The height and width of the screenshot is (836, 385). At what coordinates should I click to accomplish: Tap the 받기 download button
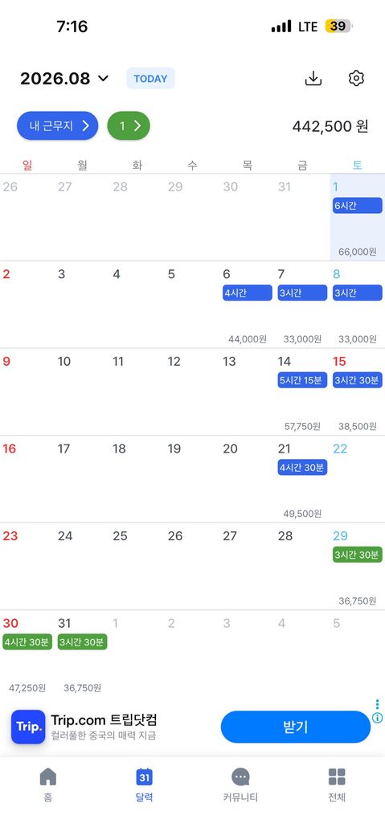click(296, 727)
